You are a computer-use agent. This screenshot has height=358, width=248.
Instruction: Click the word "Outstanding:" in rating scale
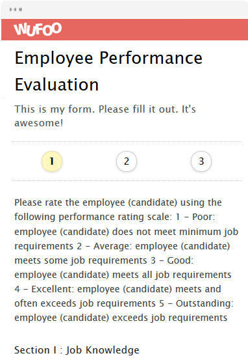coord(205,303)
